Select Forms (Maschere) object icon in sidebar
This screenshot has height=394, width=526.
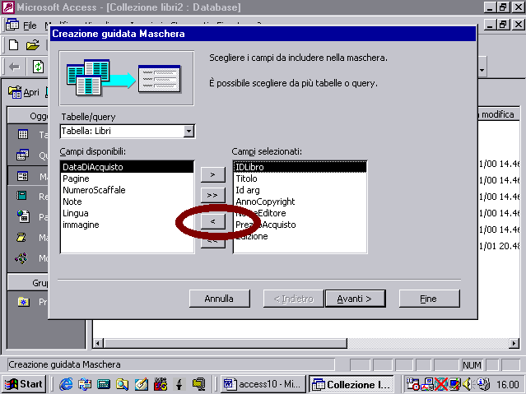pyautogui.click(x=23, y=176)
